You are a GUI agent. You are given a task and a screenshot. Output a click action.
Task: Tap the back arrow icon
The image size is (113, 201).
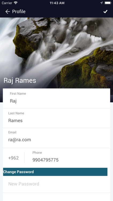pyautogui.click(x=7, y=12)
